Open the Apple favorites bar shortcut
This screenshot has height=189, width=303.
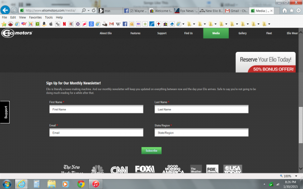tap(51, 24)
